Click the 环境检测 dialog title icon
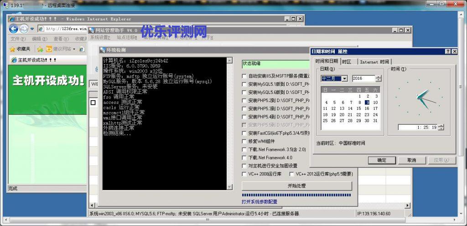 pyautogui.click(x=103, y=50)
